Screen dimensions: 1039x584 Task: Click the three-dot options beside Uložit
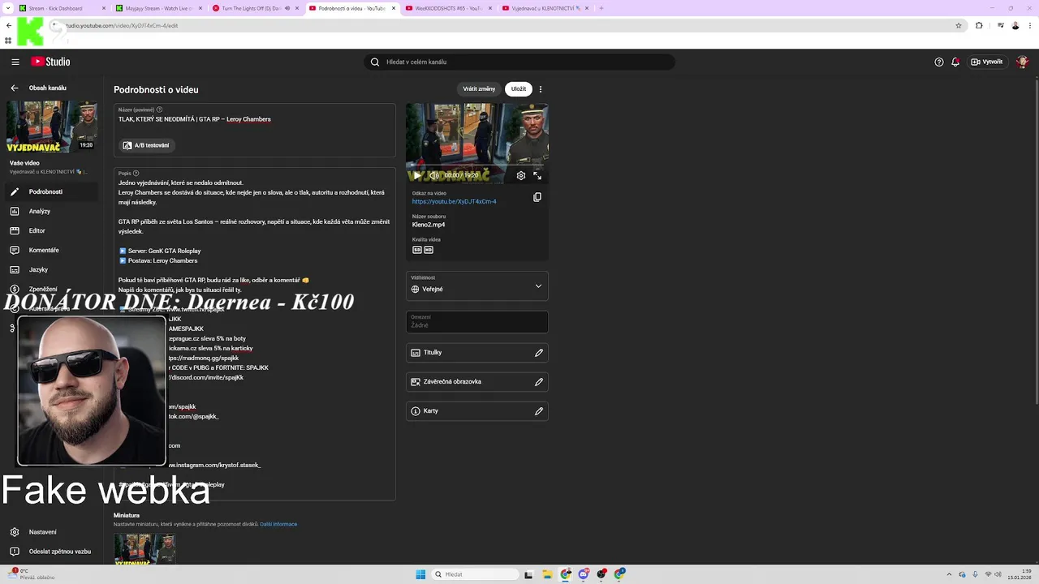[541, 89]
